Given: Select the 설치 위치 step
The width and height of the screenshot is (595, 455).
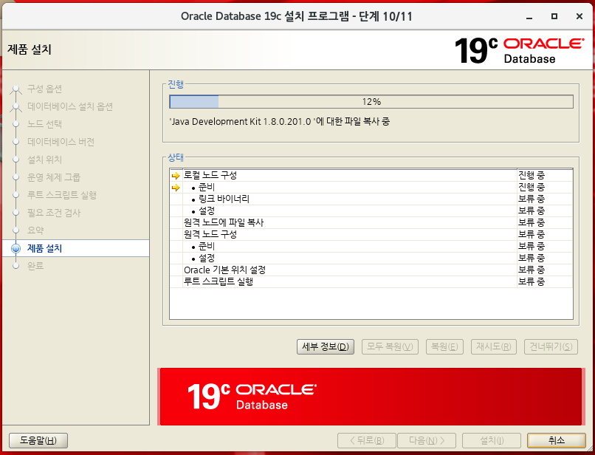Looking at the screenshot, I should [x=44, y=160].
